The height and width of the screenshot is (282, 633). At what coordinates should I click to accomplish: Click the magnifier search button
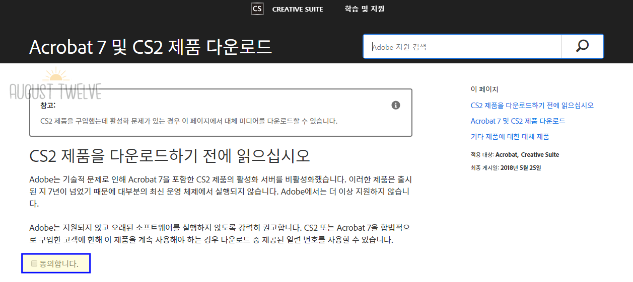[x=582, y=46]
